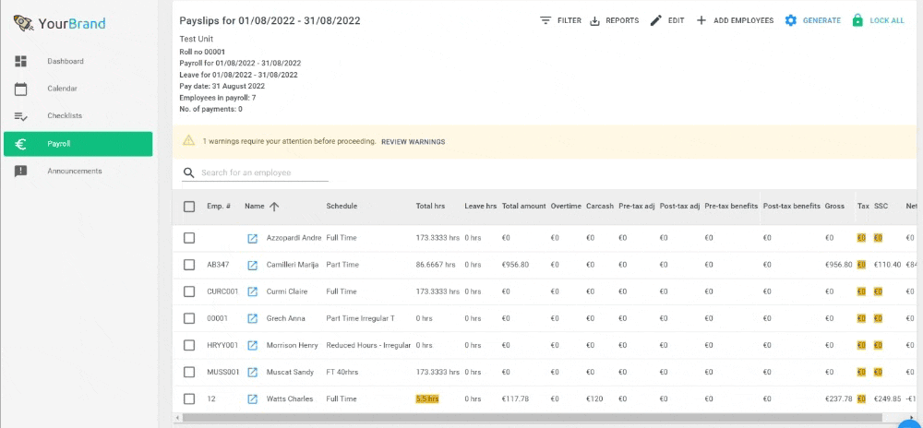Viewport: 923px width, 428px height.
Task: Open Grech Anna's payslip link icon
Action: click(x=252, y=318)
